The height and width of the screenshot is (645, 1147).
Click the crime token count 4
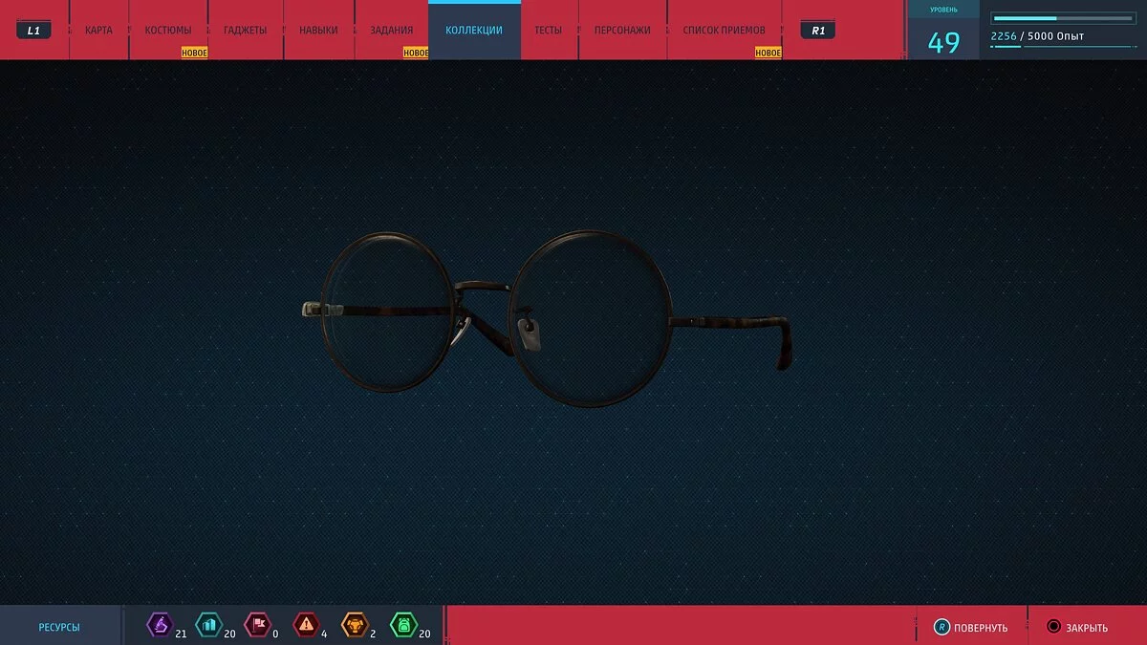[324, 633]
